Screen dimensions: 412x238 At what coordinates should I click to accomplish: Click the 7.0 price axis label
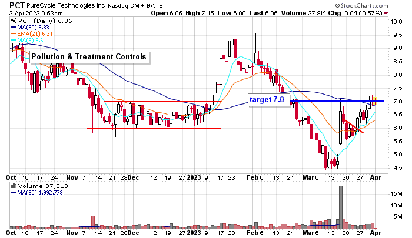(397, 101)
